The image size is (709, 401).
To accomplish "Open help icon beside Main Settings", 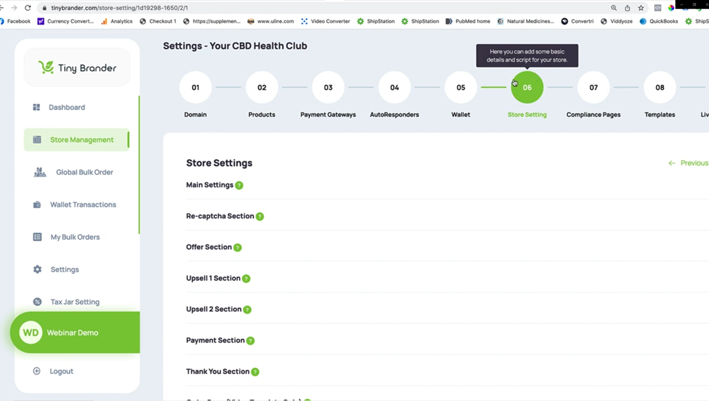I will click(239, 185).
